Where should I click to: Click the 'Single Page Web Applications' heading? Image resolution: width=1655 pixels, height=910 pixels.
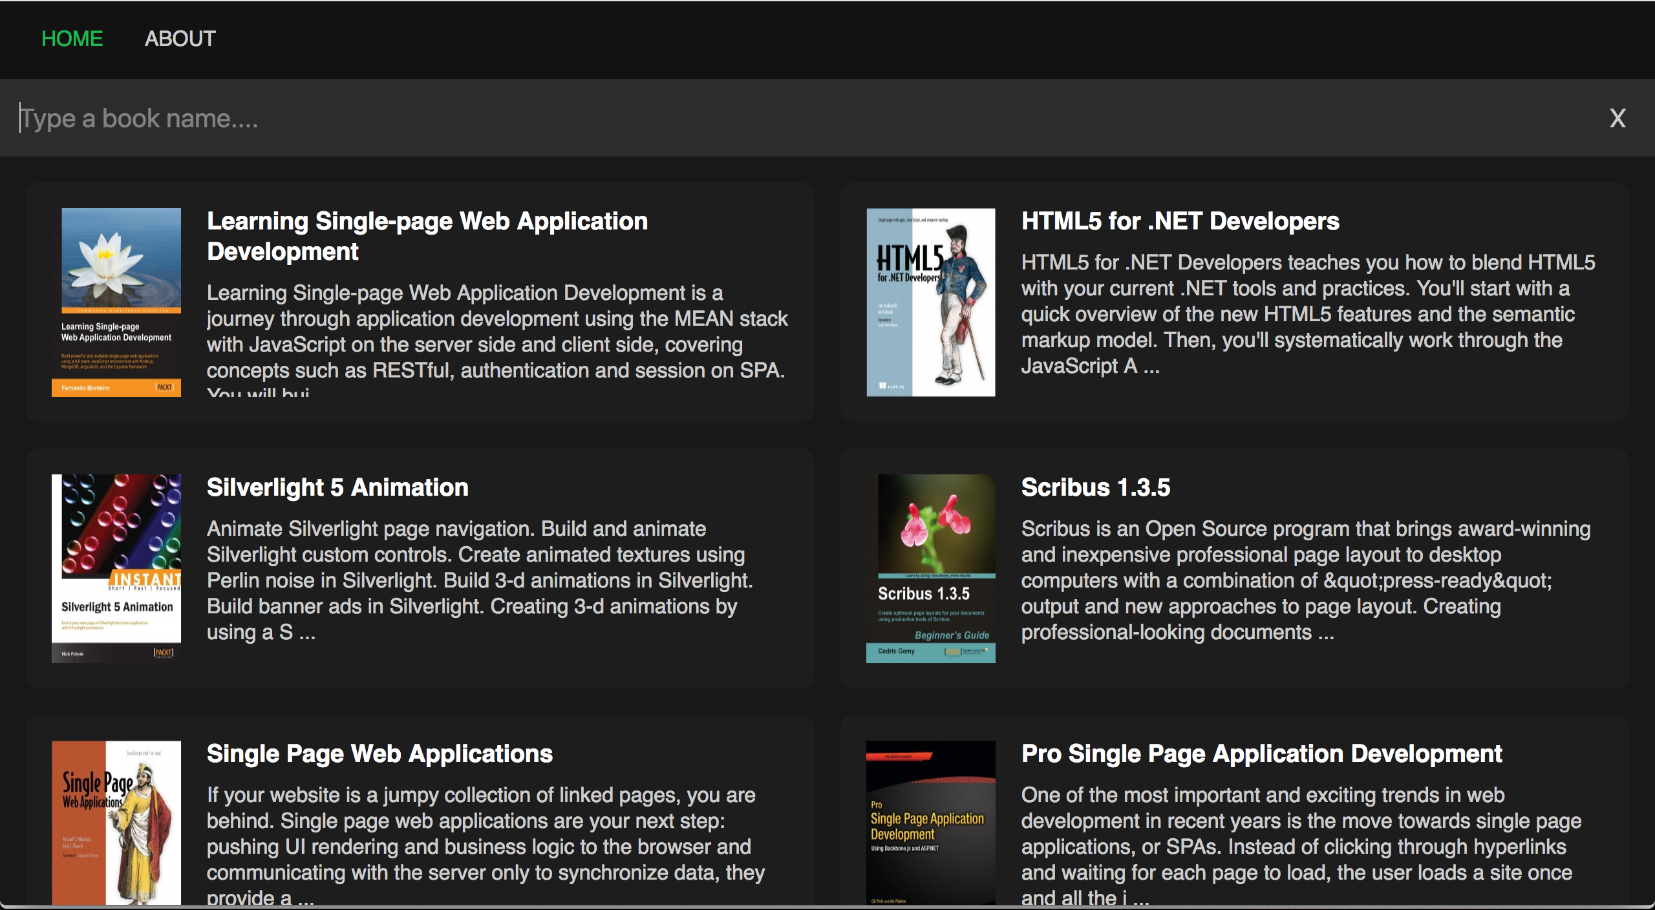(379, 754)
